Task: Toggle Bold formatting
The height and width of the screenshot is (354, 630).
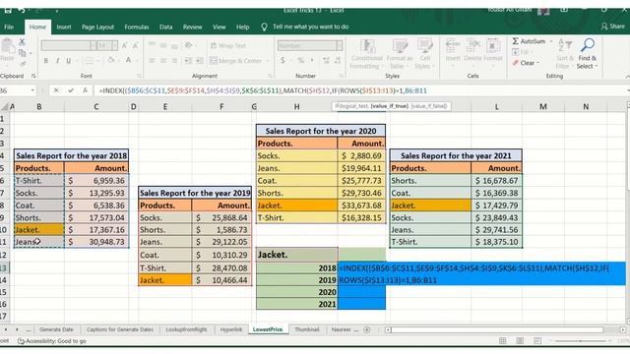Action: pos(46,61)
